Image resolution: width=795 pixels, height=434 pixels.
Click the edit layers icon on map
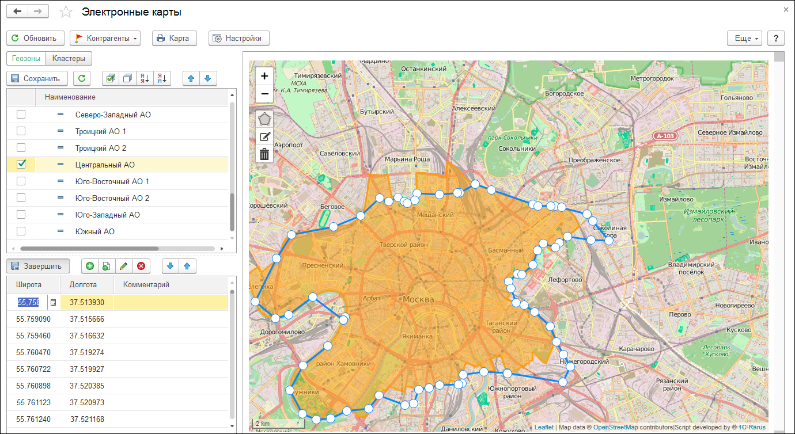[264, 136]
